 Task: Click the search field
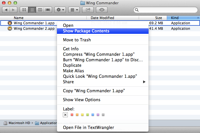[x=168, y=10]
